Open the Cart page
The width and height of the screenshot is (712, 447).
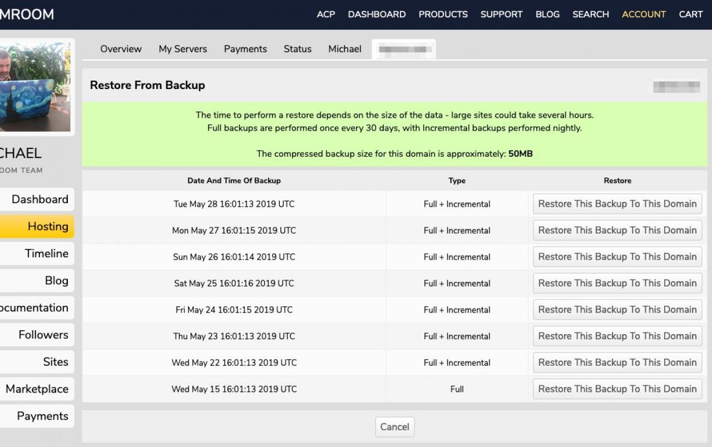690,14
